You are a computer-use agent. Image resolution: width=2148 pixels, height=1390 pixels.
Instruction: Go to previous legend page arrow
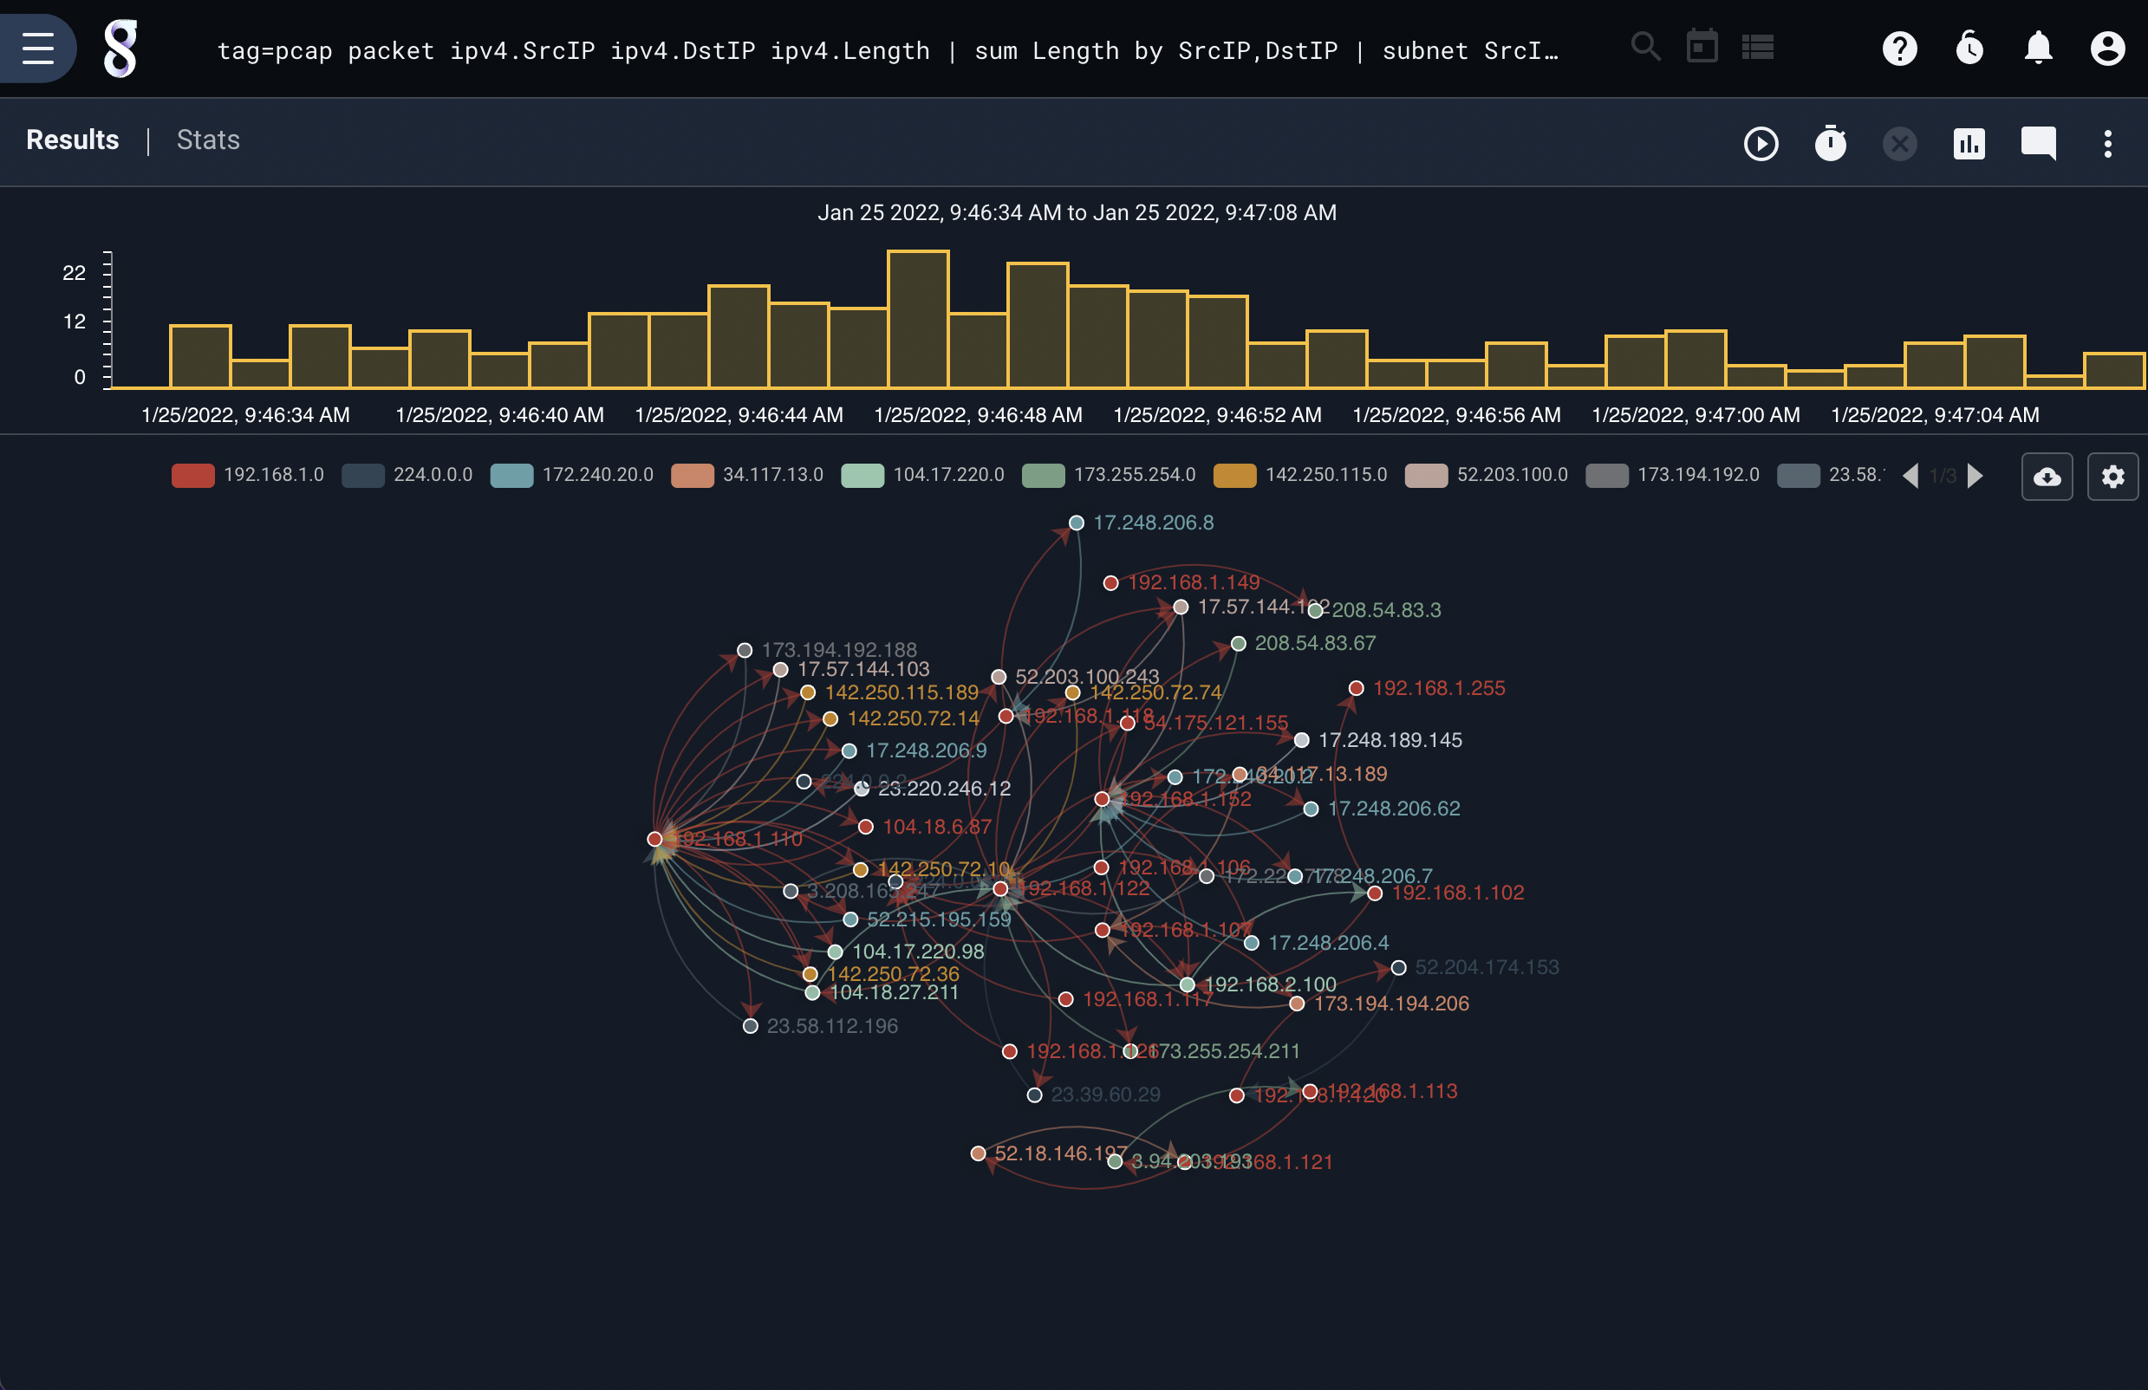coord(1910,476)
